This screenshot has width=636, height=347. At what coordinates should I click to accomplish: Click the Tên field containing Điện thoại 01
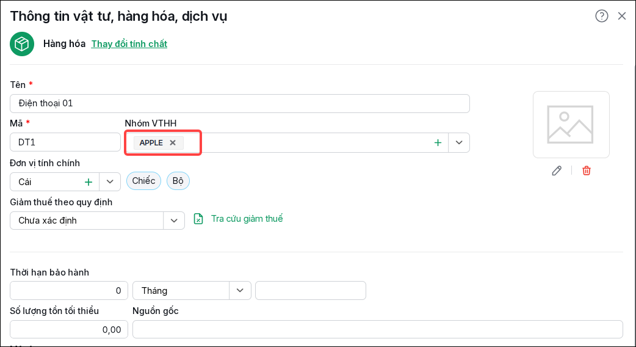(x=240, y=103)
